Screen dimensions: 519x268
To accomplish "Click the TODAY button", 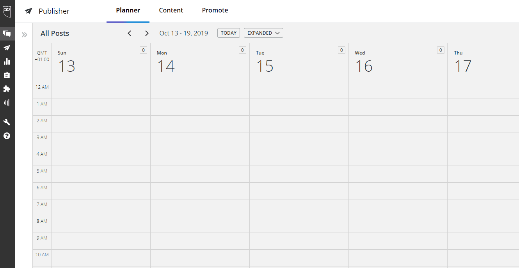I will click(229, 33).
